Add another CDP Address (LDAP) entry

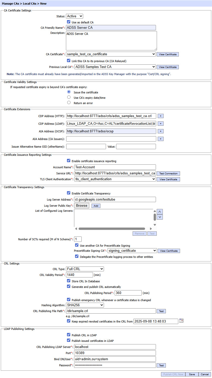click(161, 124)
